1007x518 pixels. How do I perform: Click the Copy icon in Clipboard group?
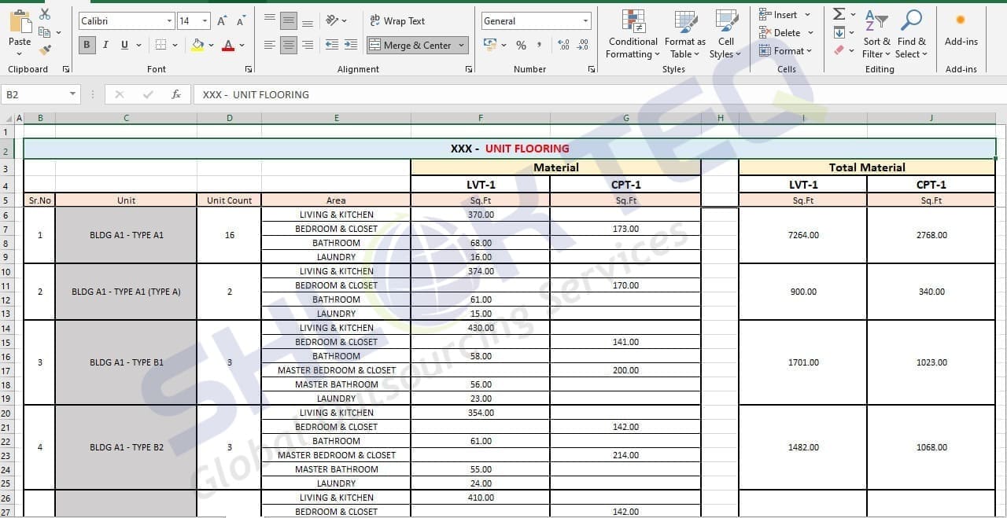[44, 31]
